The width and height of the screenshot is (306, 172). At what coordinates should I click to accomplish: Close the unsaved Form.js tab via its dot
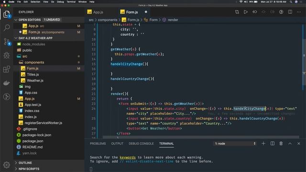point(146,12)
